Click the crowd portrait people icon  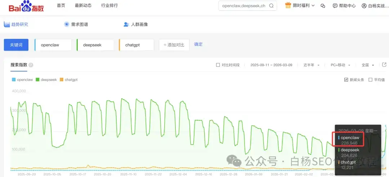click(126, 24)
